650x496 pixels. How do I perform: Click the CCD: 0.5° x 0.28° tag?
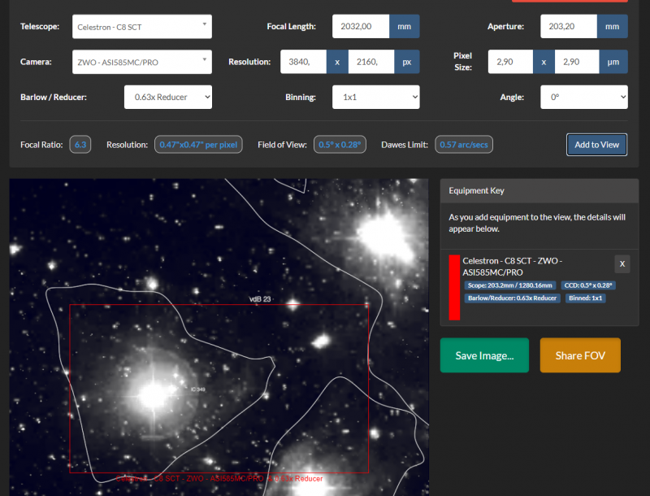pos(588,285)
